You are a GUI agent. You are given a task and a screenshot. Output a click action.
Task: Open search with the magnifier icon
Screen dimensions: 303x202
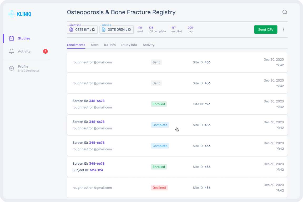tap(285, 12)
